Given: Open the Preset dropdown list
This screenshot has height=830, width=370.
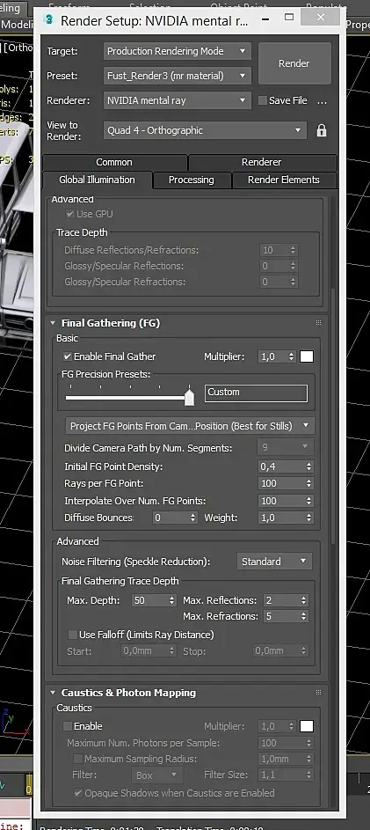Looking at the screenshot, I should (x=177, y=76).
